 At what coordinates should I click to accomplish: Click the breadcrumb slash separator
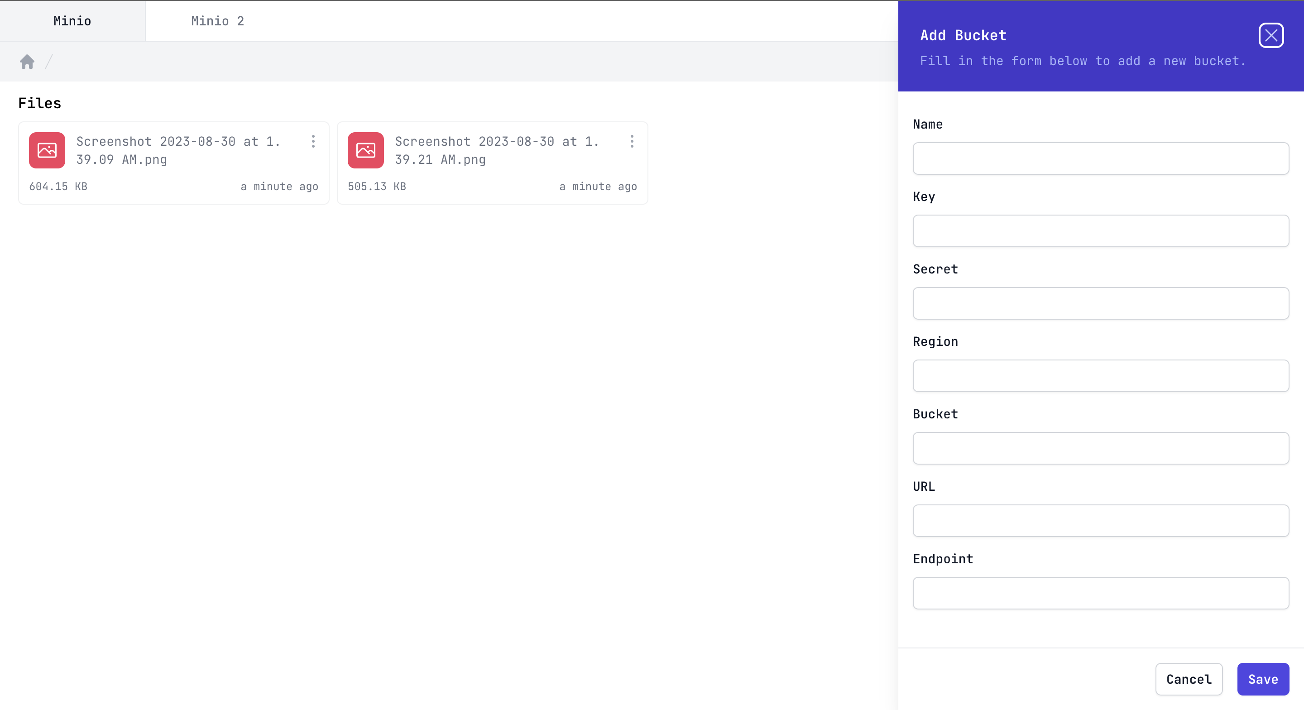(x=49, y=62)
